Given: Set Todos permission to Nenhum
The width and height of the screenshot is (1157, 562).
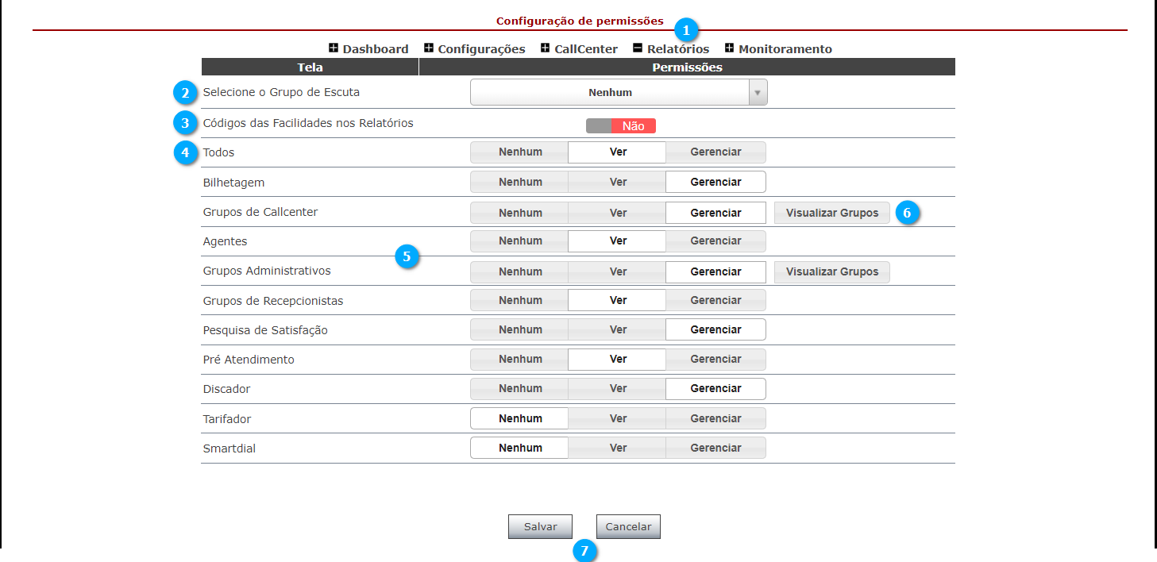Looking at the screenshot, I should (x=520, y=152).
